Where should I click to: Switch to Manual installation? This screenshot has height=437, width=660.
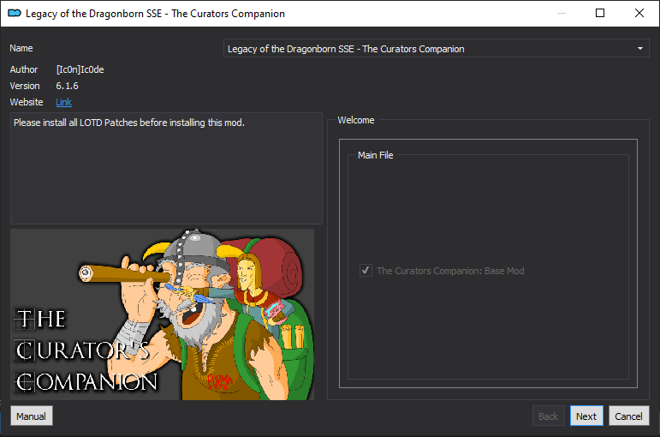pos(31,416)
